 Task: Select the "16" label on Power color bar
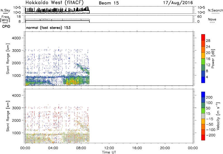tap(208, 59)
